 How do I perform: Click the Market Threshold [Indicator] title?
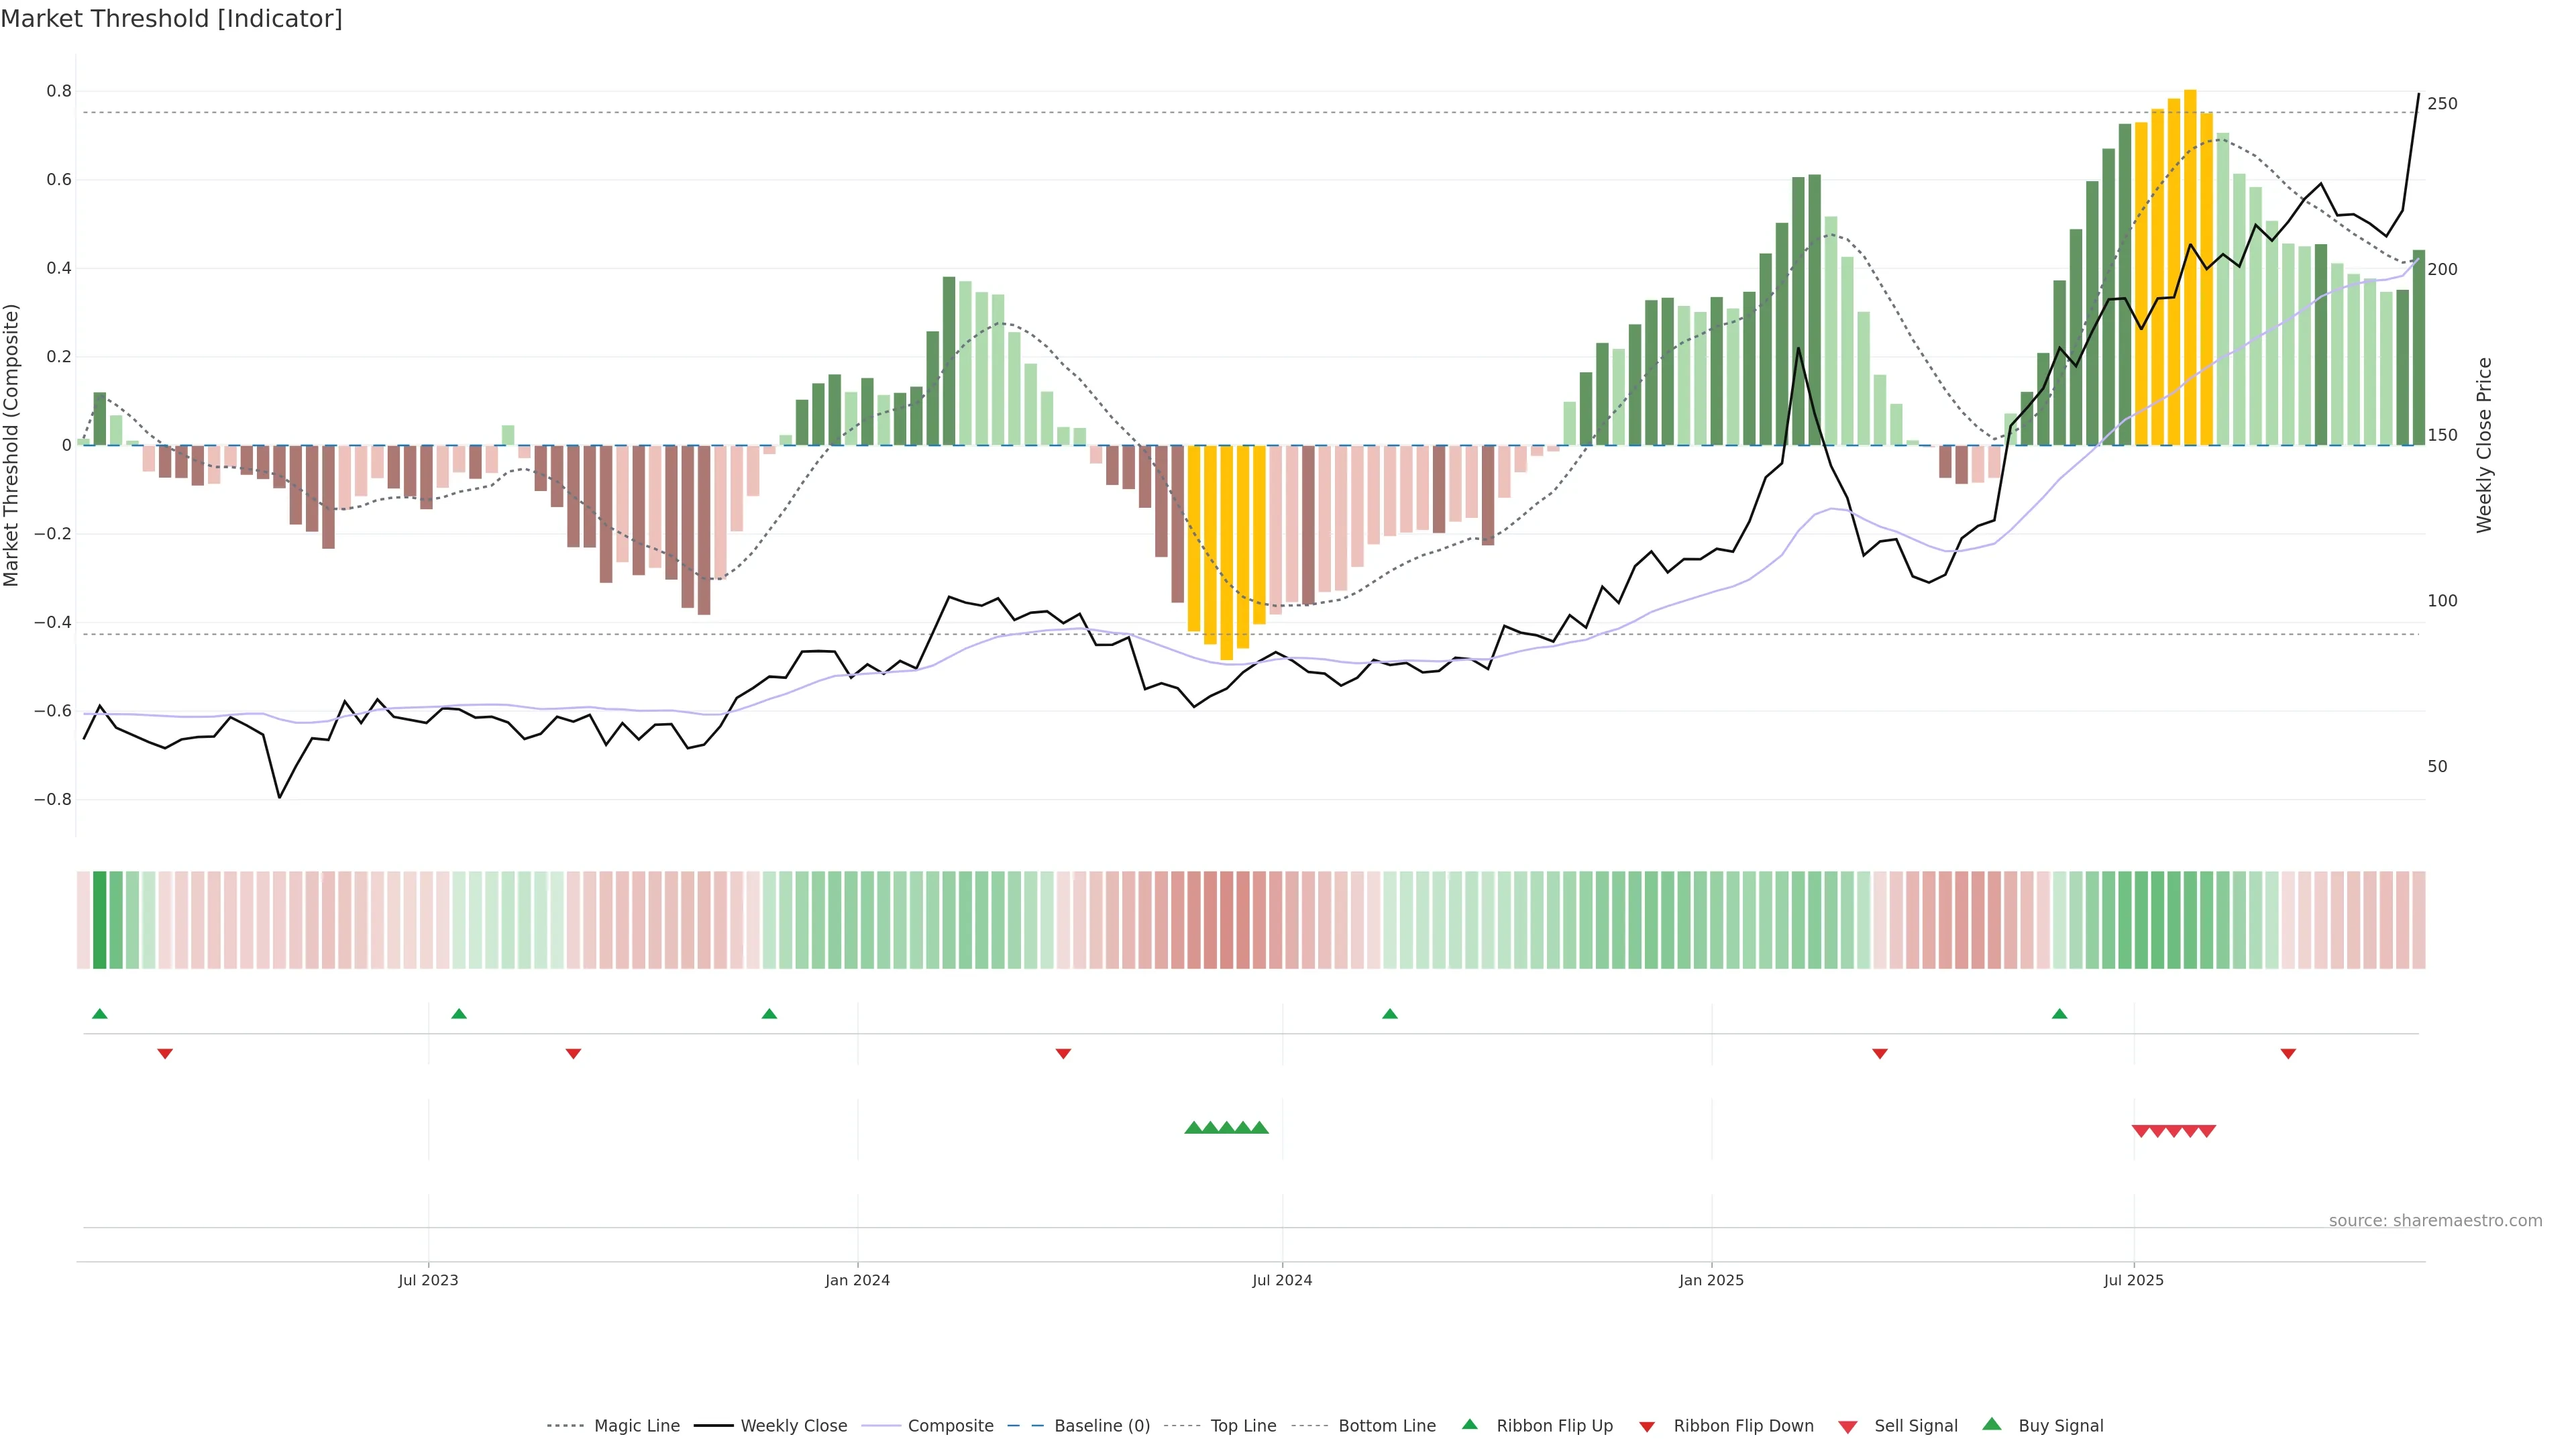[x=171, y=19]
